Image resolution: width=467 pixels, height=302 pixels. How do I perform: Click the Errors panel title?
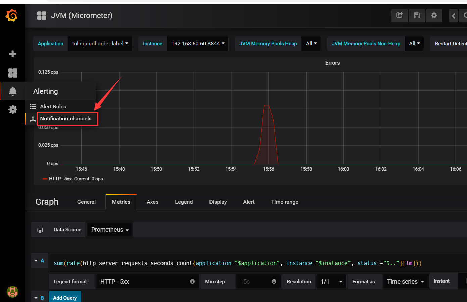332,63
